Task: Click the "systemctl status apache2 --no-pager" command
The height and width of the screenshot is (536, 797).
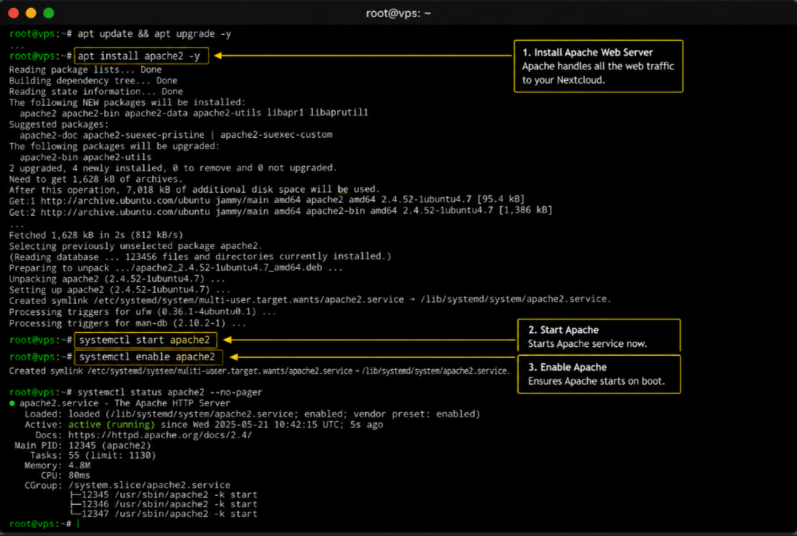Action: pyautogui.click(x=170, y=392)
